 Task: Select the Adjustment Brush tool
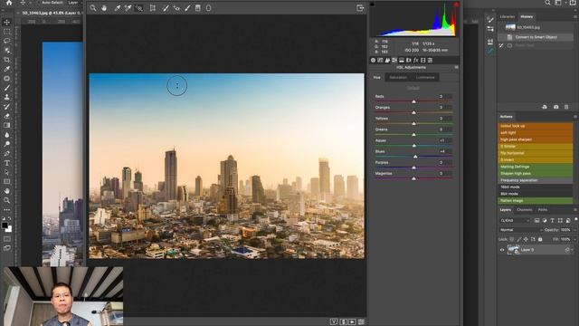click(x=187, y=8)
